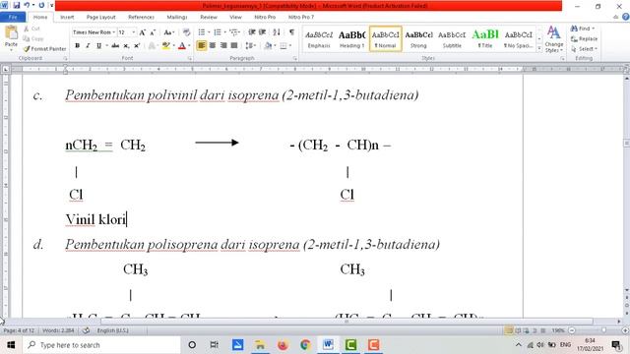Click the Clear Formatting icon
Viewport: 630px width, 354px height.
pyautogui.click(x=186, y=32)
